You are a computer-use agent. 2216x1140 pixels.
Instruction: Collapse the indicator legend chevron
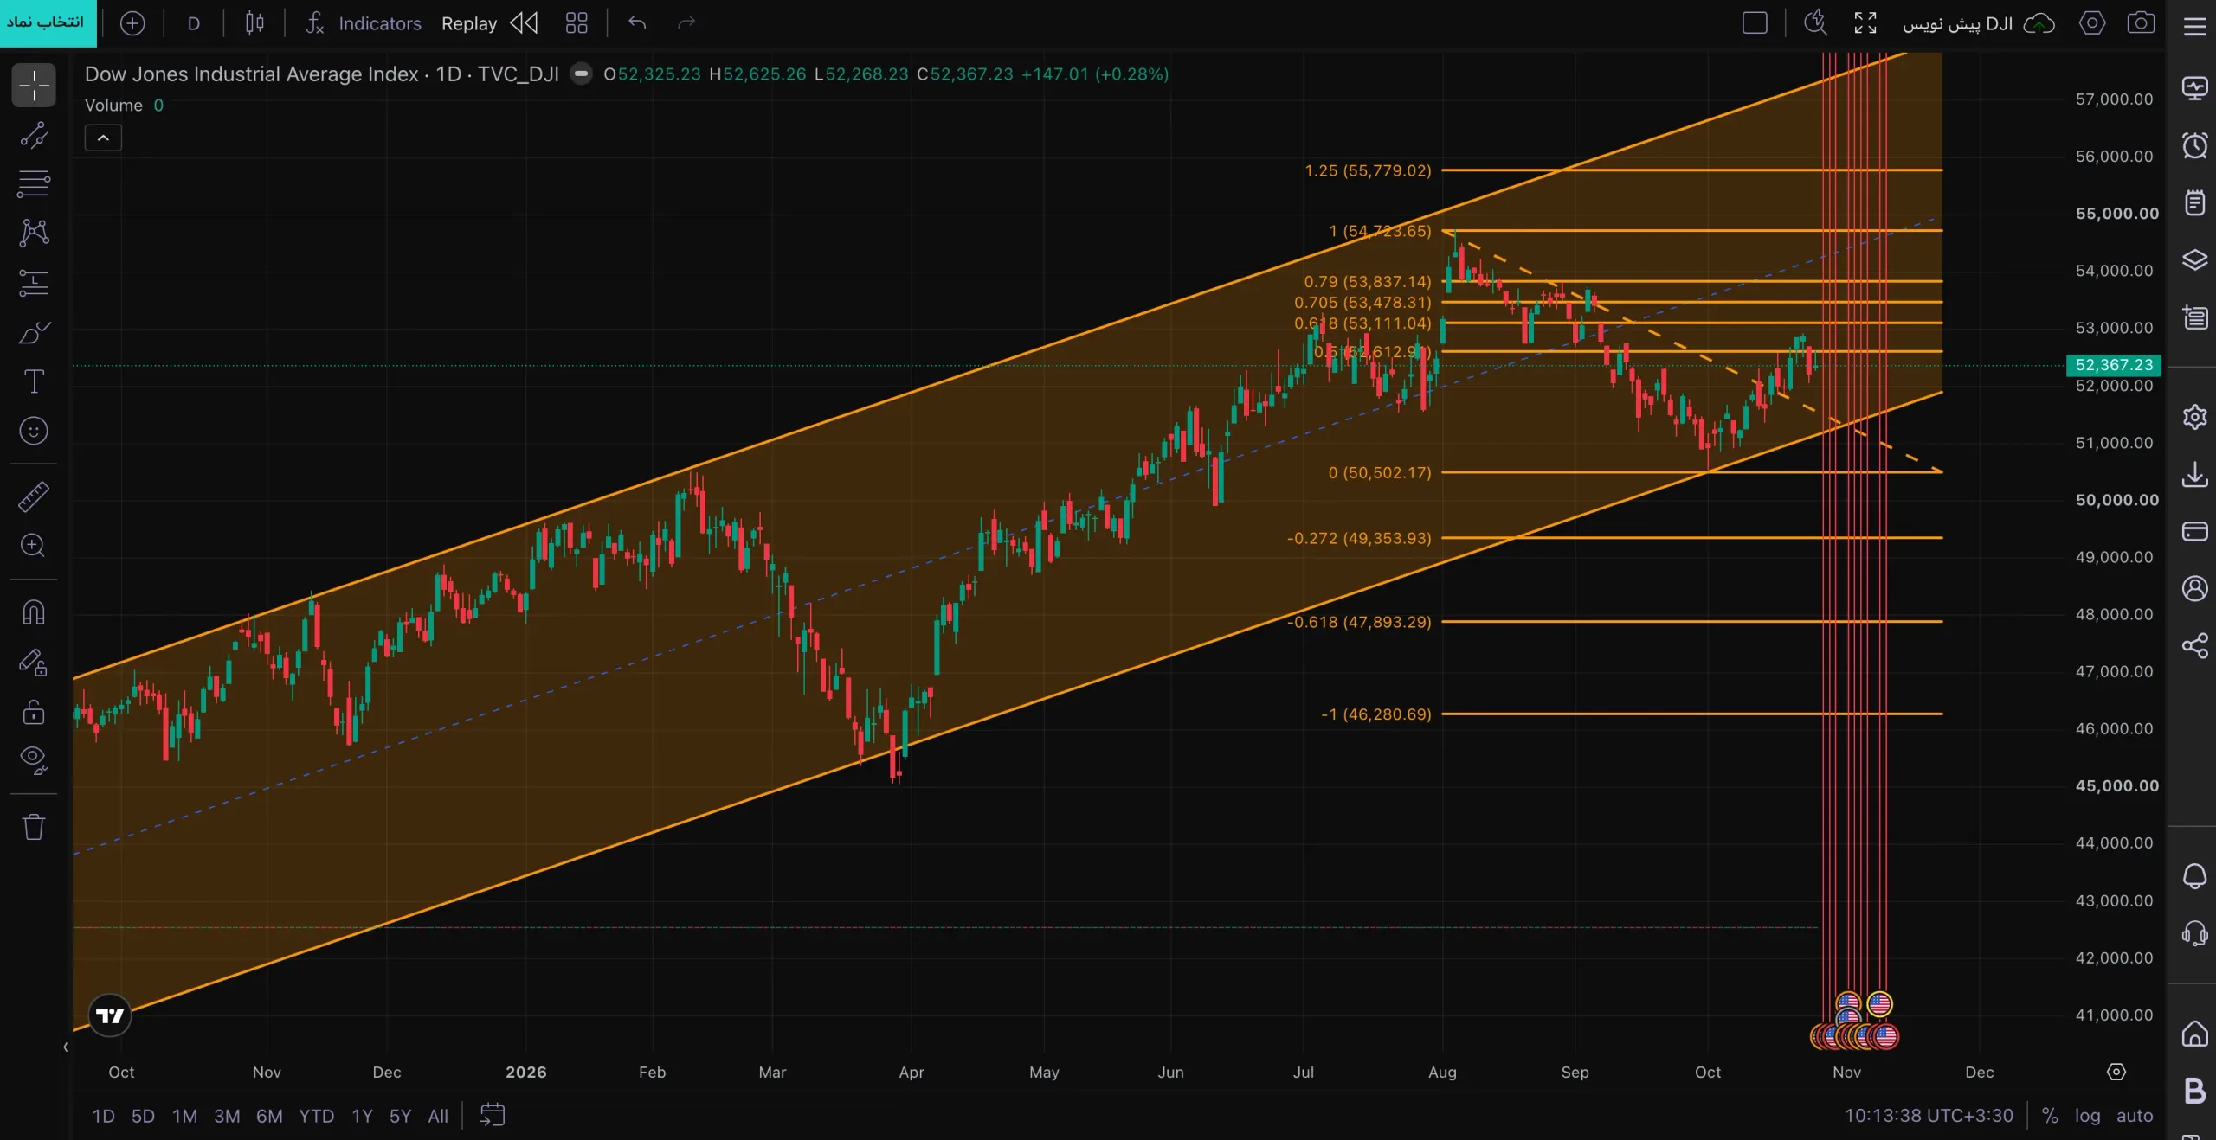click(103, 138)
